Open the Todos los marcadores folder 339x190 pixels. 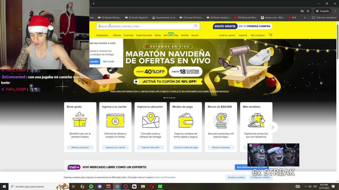pyautogui.click(x=324, y=18)
